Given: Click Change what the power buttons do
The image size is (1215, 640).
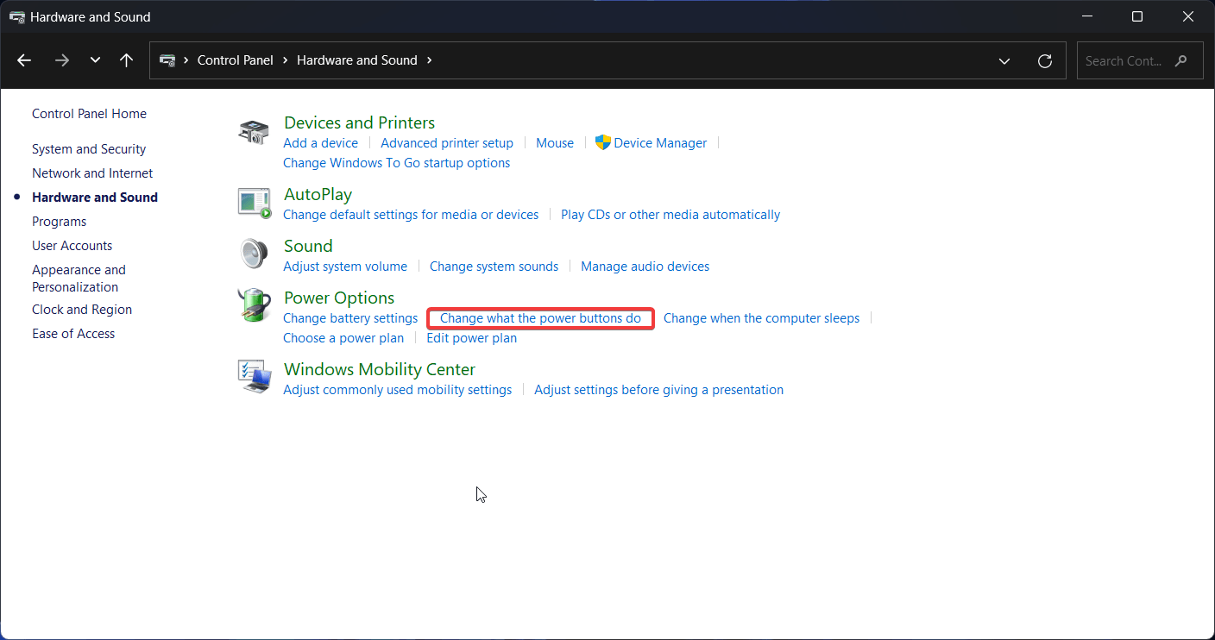Looking at the screenshot, I should (x=540, y=318).
